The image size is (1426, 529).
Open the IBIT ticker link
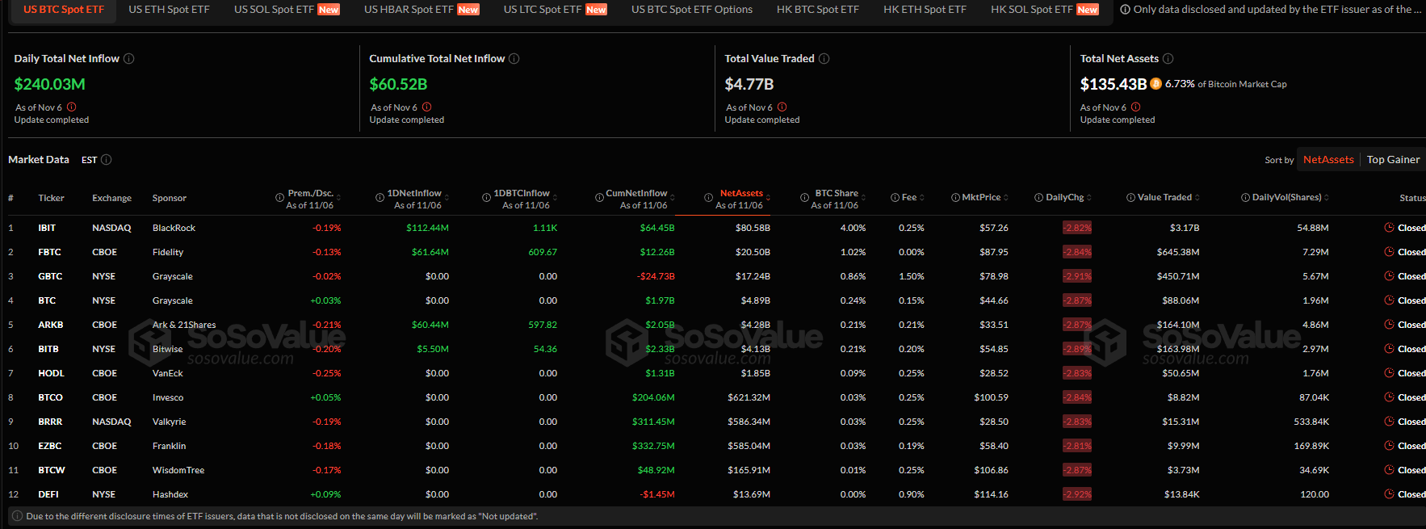click(x=47, y=228)
